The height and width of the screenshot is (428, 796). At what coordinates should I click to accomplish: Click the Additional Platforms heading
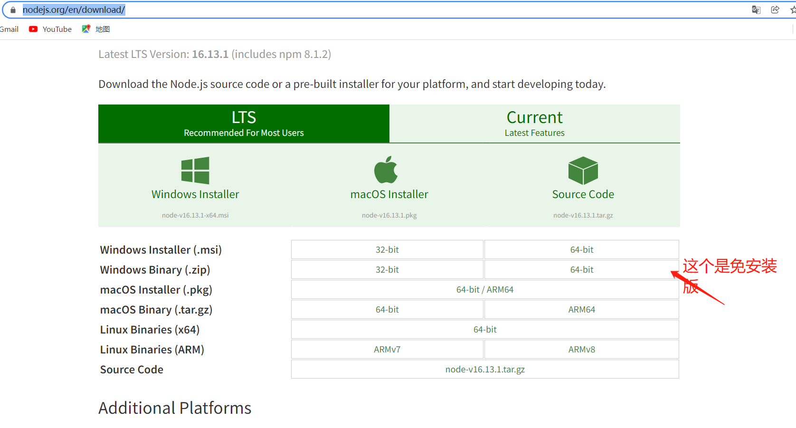175,408
